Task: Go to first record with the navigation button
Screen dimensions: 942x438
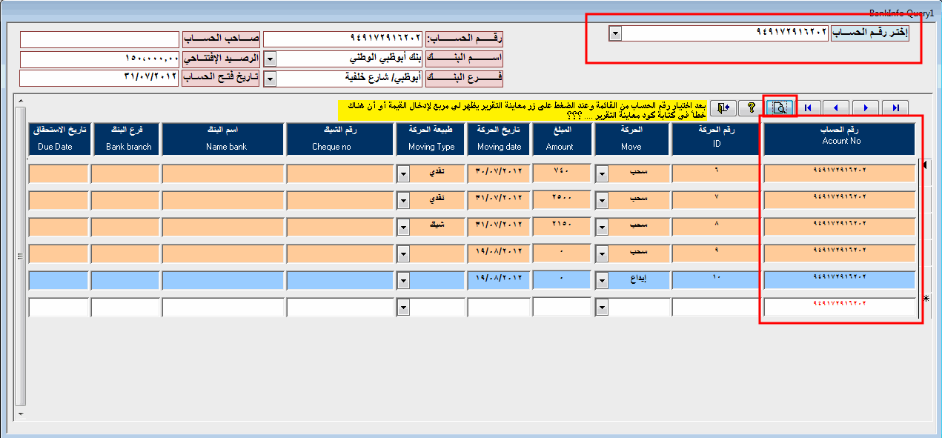Action: [x=808, y=108]
